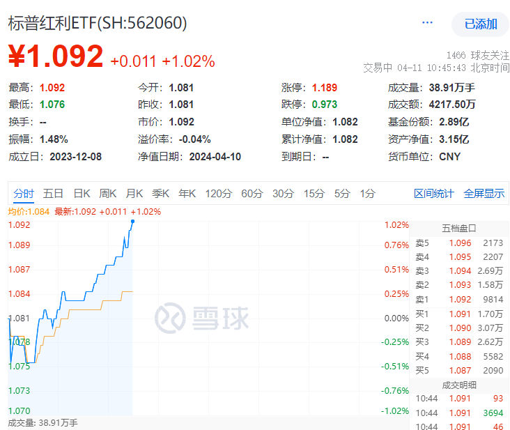Image resolution: width=510 pixels, height=430 pixels.
Task: Click the 五档盘口 header
Action: [x=459, y=229]
